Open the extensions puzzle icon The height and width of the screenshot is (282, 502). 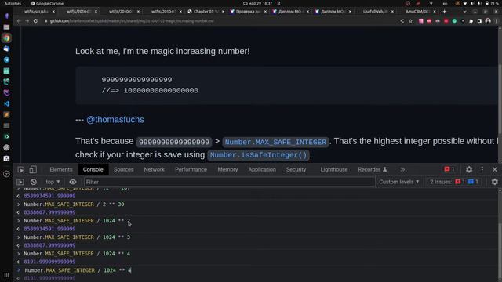pyautogui.click(x=471, y=21)
